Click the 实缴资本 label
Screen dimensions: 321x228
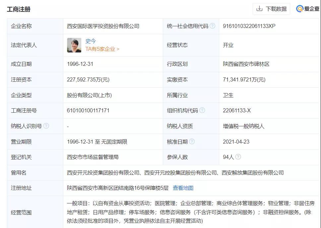click(177, 80)
